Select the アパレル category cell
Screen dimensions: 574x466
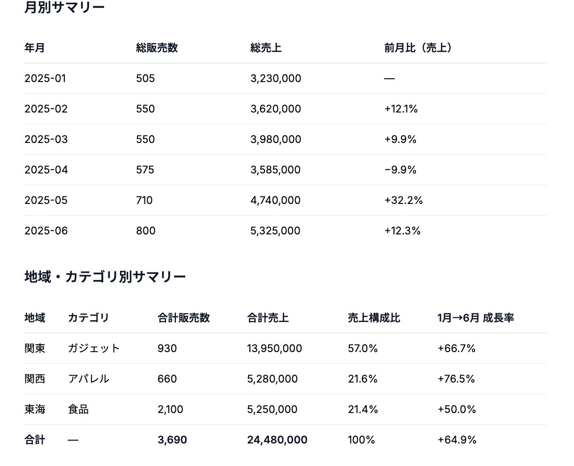89,379
